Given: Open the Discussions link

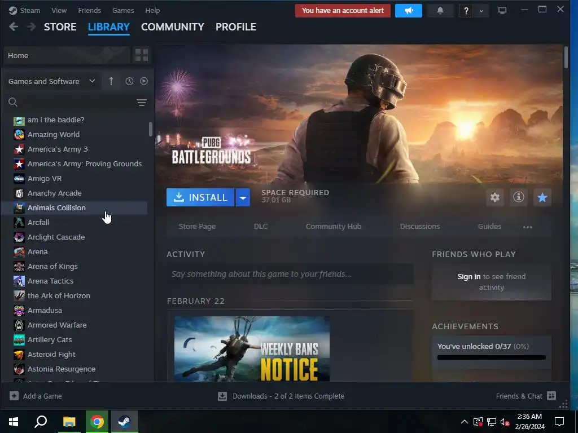Looking at the screenshot, I should point(420,227).
